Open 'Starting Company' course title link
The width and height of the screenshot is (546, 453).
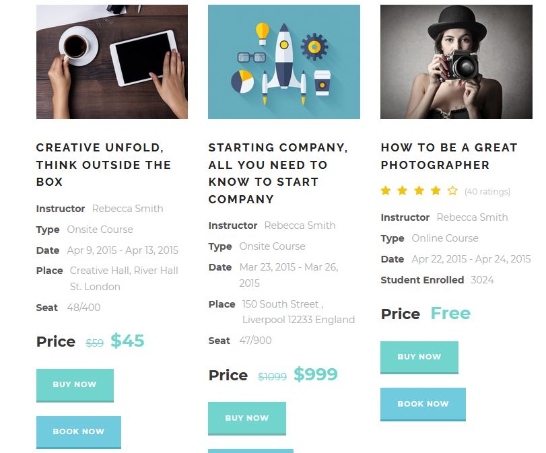click(278, 174)
